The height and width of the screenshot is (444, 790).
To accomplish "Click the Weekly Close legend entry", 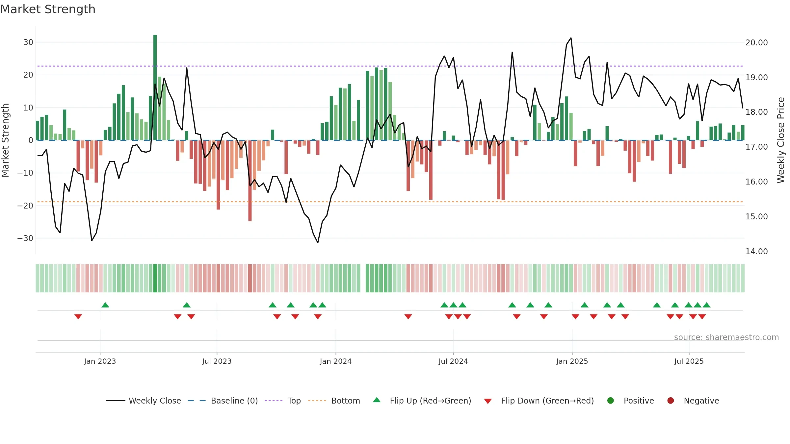I will (x=143, y=401).
